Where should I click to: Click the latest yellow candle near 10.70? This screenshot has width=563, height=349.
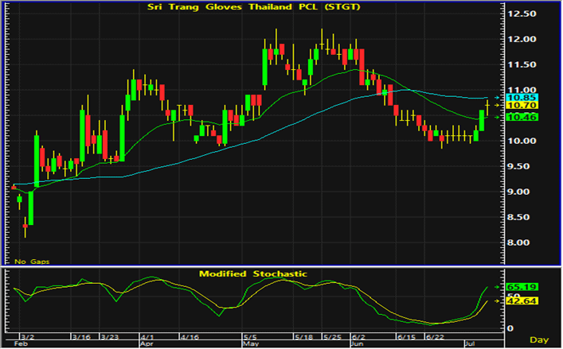click(487, 107)
